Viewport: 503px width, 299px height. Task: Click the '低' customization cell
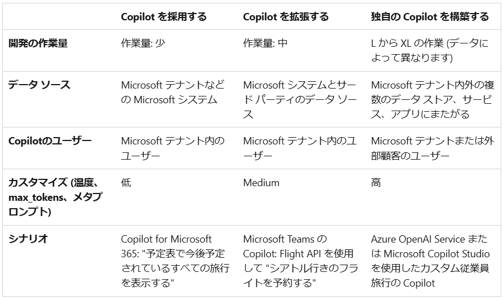(126, 182)
